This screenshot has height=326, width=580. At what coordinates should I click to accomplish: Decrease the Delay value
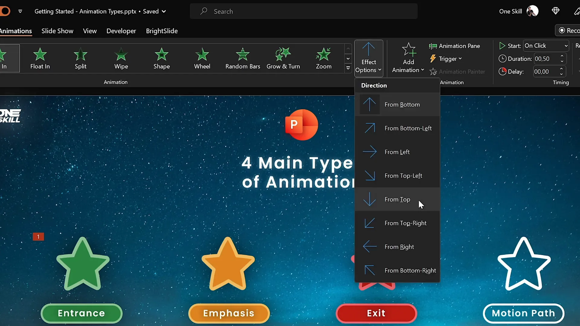point(562,73)
